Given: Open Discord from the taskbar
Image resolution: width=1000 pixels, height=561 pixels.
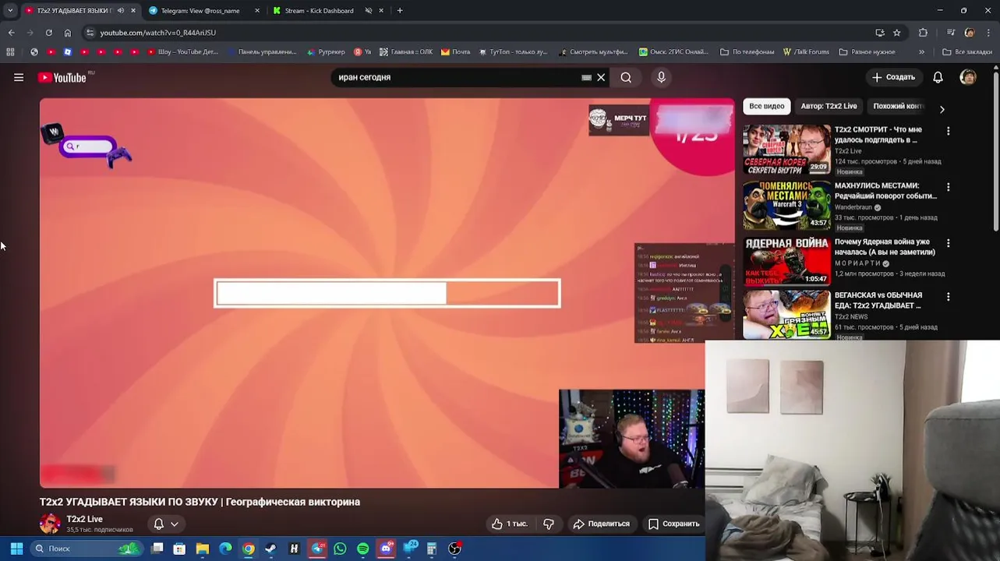Looking at the screenshot, I should tap(386, 549).
